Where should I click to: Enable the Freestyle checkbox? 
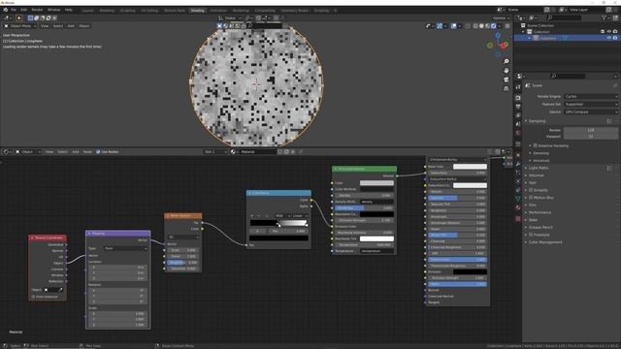click(531, 235)
